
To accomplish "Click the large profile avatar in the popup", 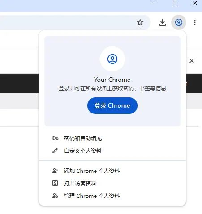I will pyautogui.click(x=112, y=59).
